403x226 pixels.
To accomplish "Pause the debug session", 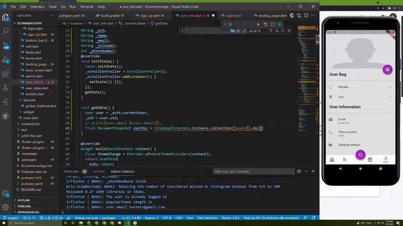I will tap(230, 24).
